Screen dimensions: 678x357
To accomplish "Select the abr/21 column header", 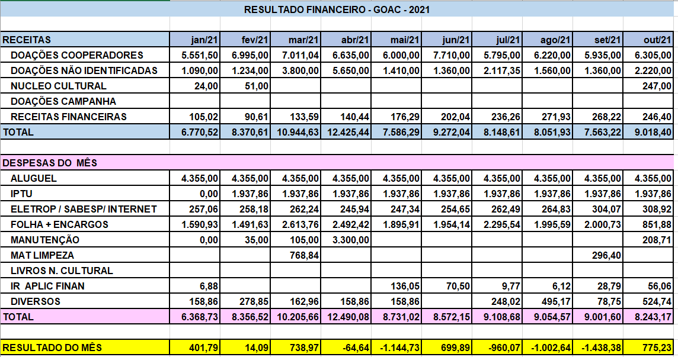I will click(x=346, y=40).
